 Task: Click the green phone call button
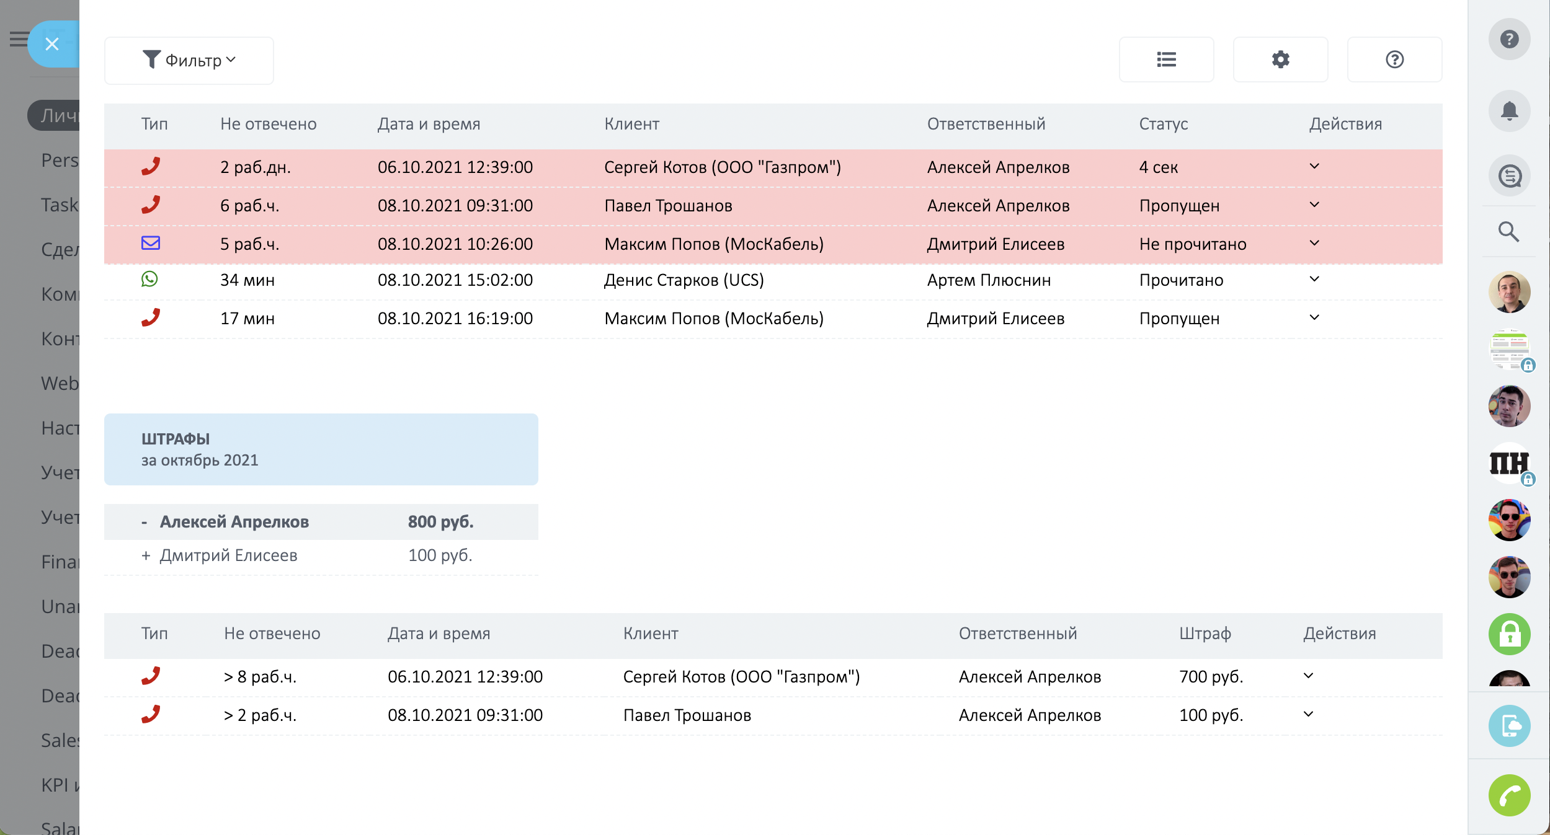(x=1509, y=795)
